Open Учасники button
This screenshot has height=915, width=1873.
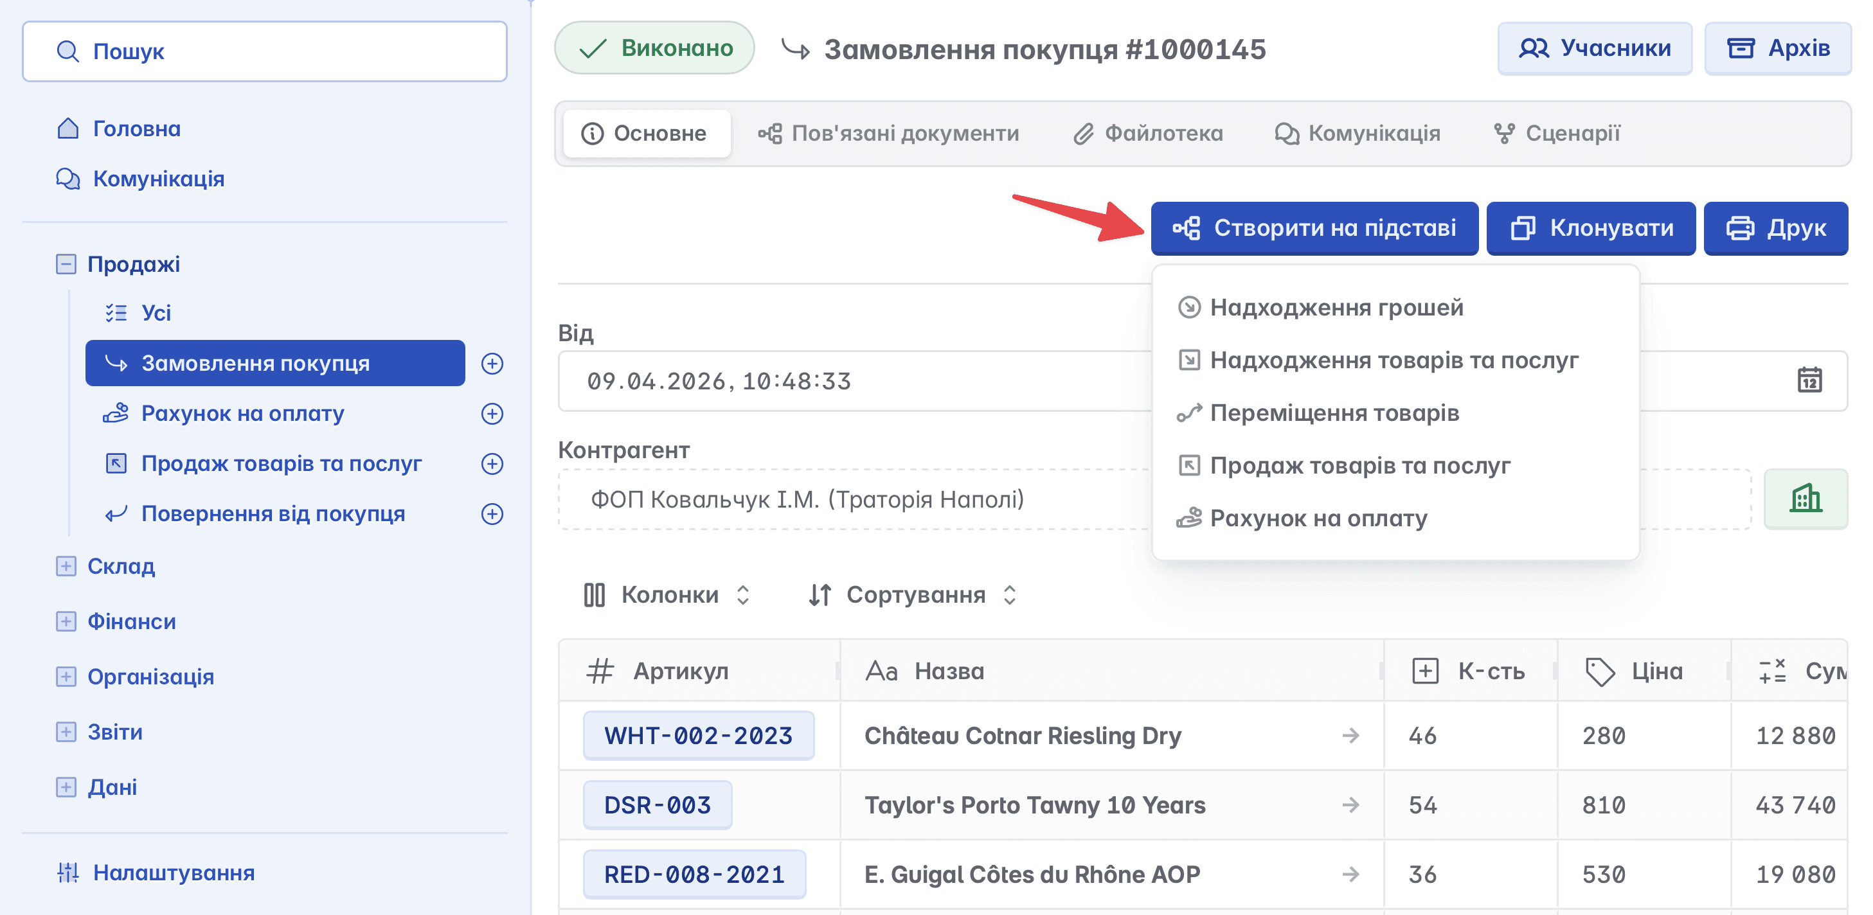coord(1594,49)
